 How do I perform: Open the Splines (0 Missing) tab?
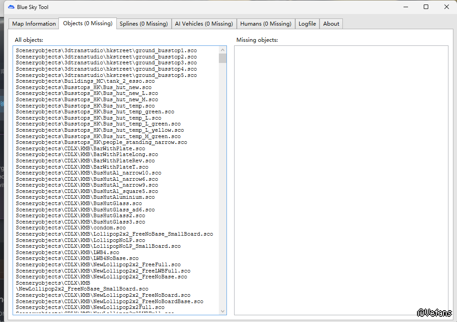(x=144, y=24)
